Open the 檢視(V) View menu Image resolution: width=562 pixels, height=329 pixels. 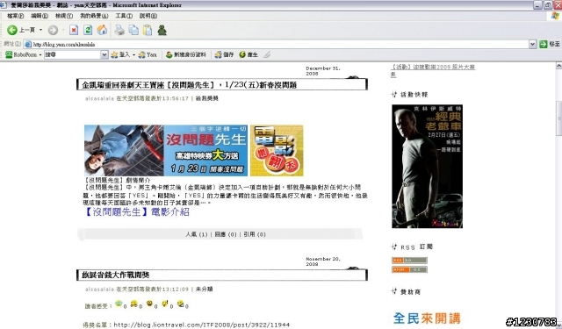coord(64,16)
